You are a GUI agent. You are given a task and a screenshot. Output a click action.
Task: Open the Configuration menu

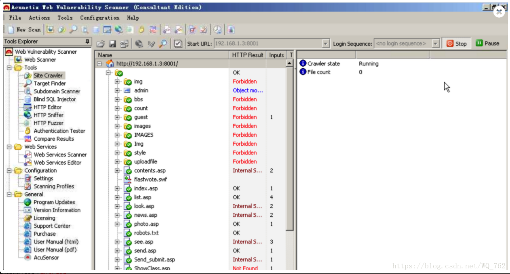tap(99, 18)
